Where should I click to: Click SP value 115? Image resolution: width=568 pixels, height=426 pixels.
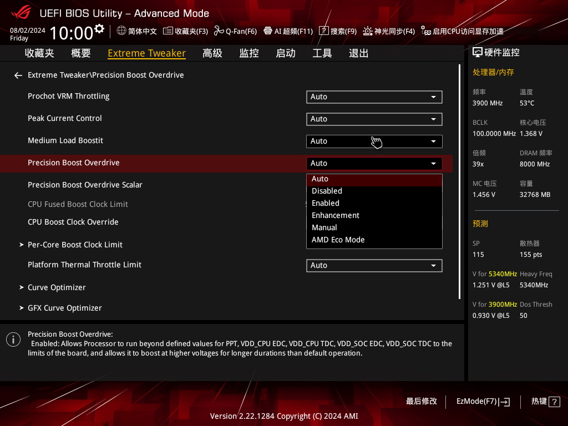(478, 255)
